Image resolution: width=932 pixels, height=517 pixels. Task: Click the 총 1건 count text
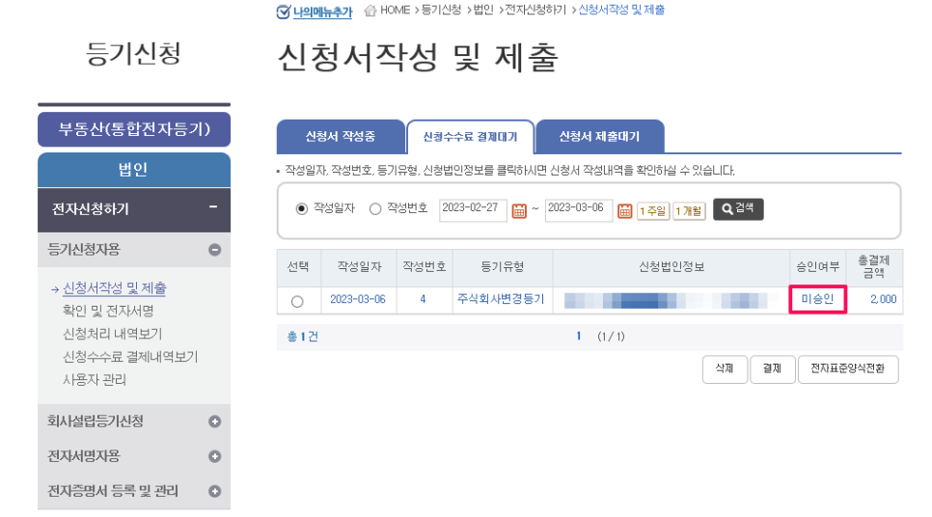tap(303, 337)
